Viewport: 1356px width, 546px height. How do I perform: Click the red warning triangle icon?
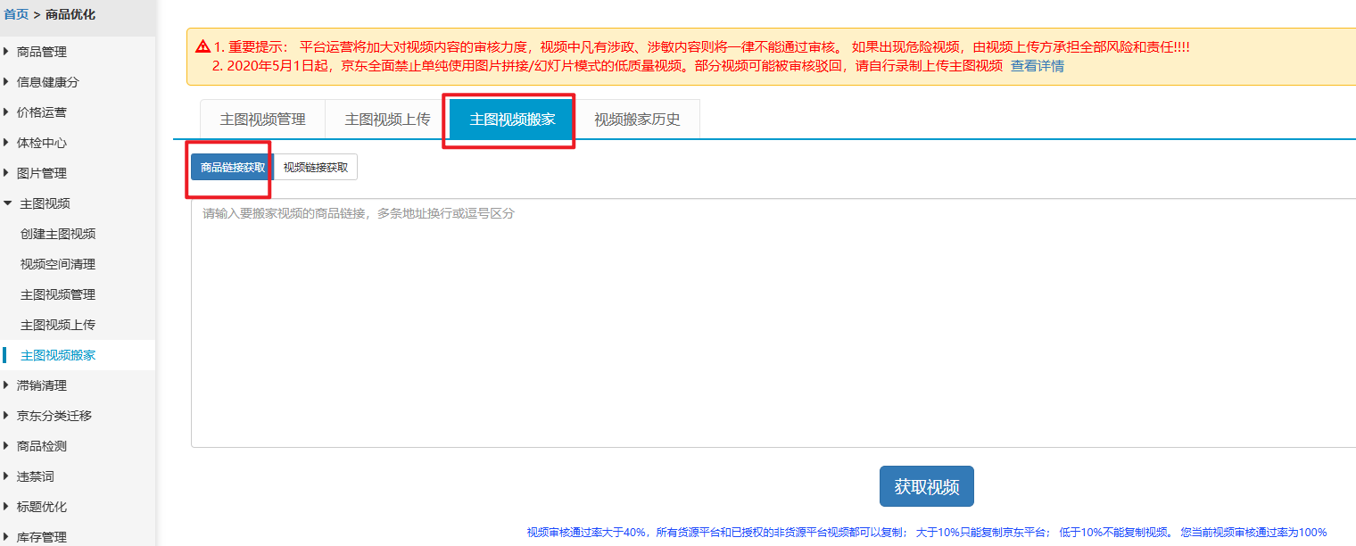(203, 46)
